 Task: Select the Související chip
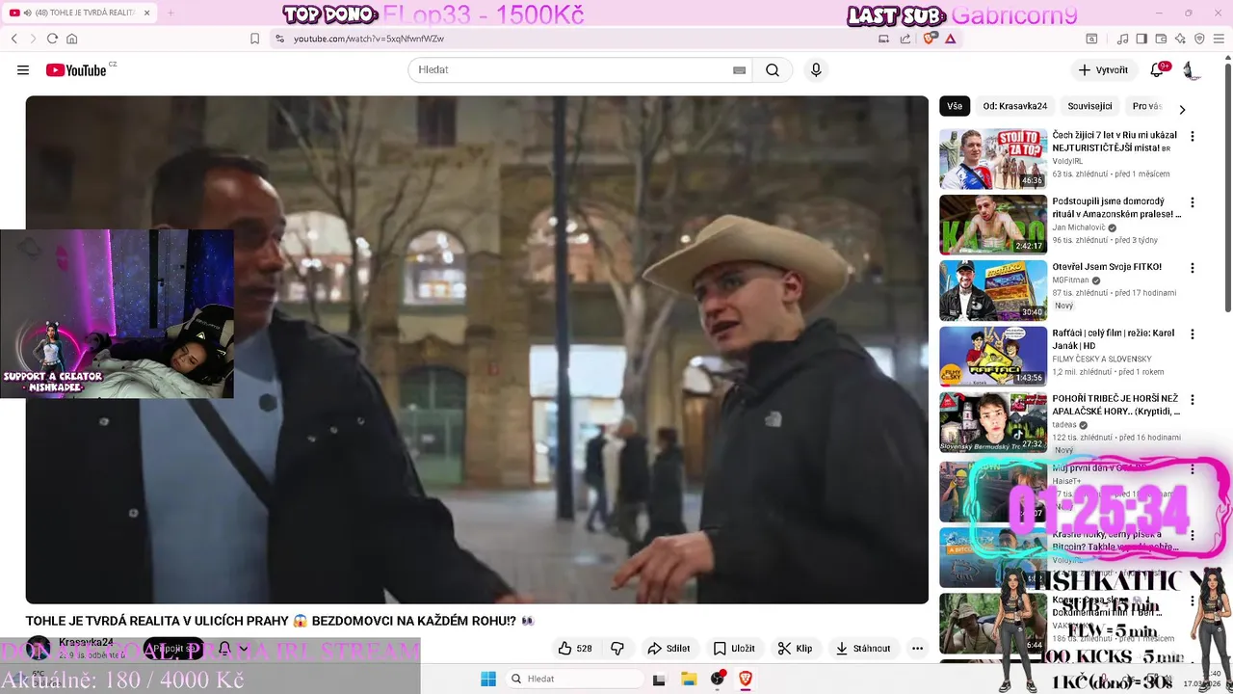click(1089, 106)
